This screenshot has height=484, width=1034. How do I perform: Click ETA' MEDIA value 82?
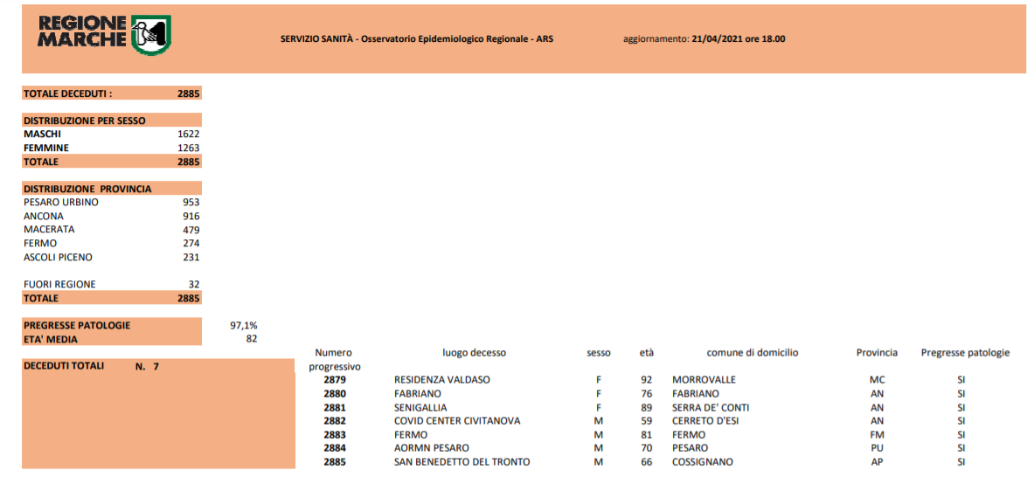251,339
